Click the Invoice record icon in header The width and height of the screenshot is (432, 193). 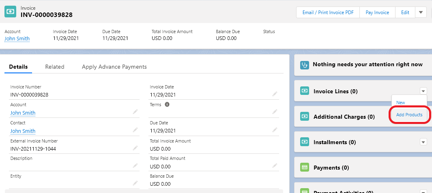(x=11, y=12)
